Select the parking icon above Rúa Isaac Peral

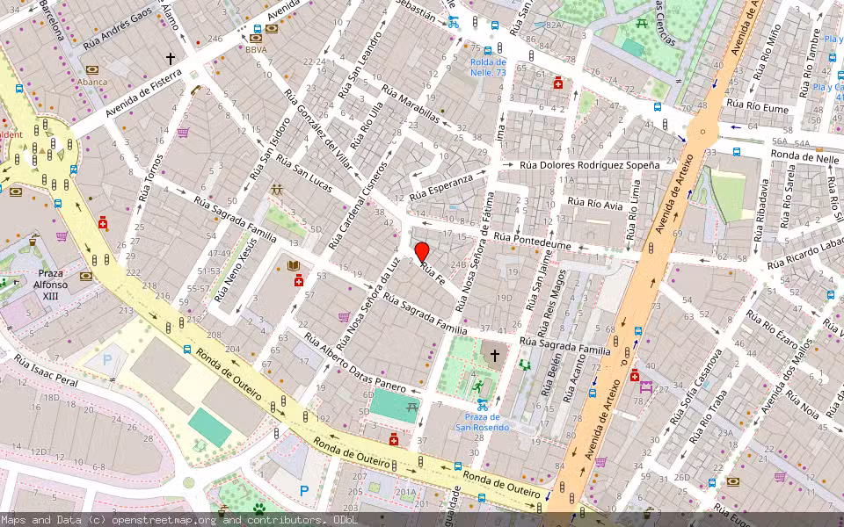tap(107, 360)
